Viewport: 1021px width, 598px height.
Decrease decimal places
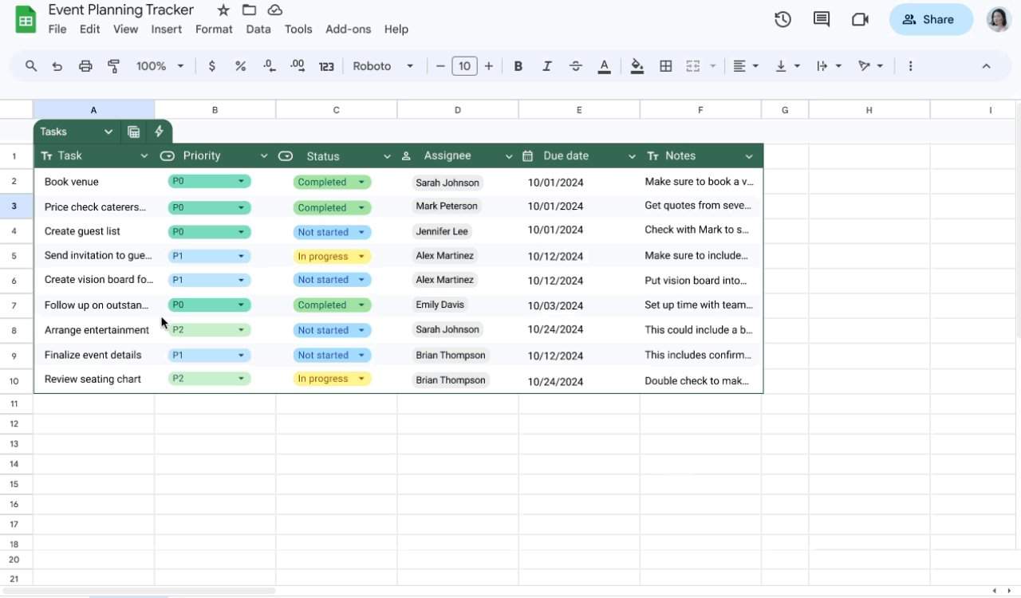click(269, 66)
